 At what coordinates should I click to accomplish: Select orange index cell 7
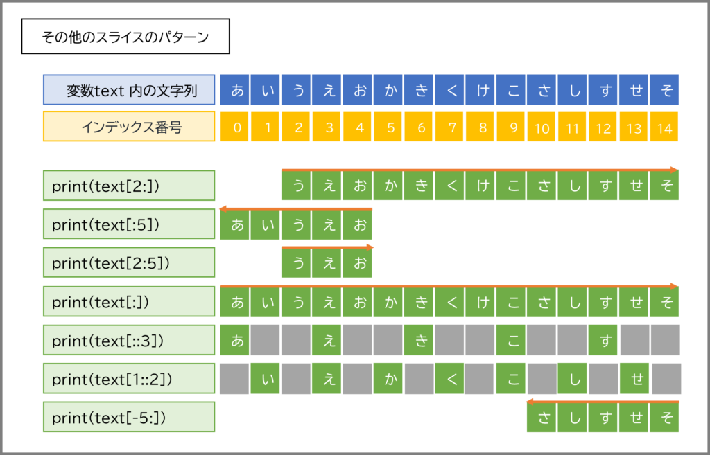(449, 127)
